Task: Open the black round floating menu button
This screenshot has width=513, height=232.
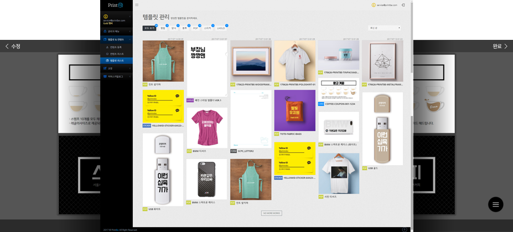Action: (496, 204)
